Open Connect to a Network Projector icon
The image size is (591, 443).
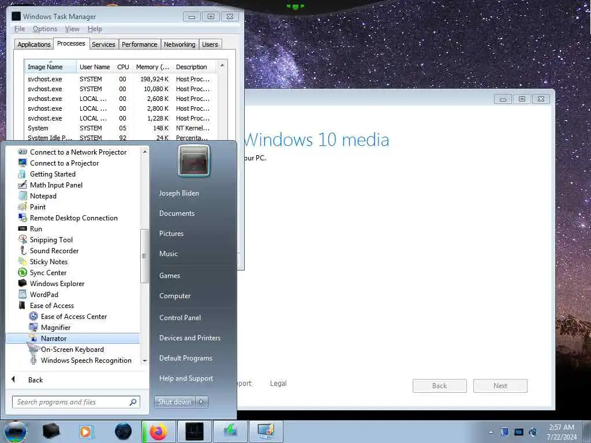(x=23, y=152)
